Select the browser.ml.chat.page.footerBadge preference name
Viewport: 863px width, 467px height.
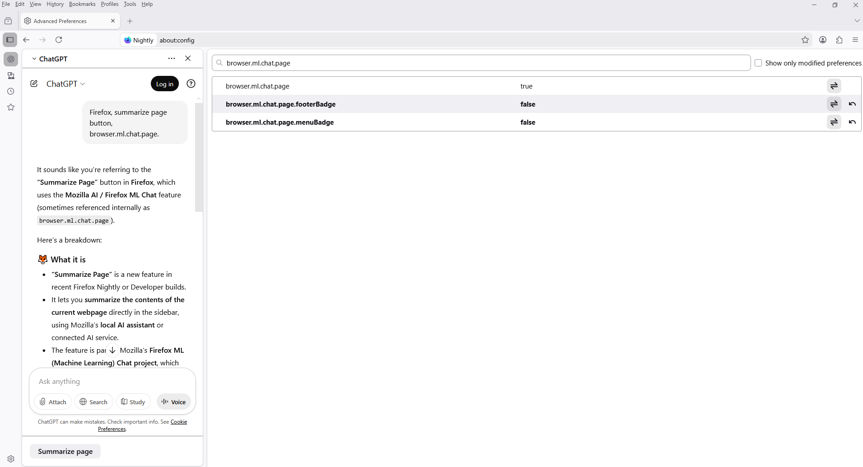[280, 104]
